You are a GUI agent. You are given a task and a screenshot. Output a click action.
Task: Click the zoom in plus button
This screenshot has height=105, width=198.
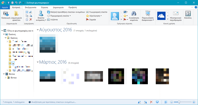(x=194, y=102)
